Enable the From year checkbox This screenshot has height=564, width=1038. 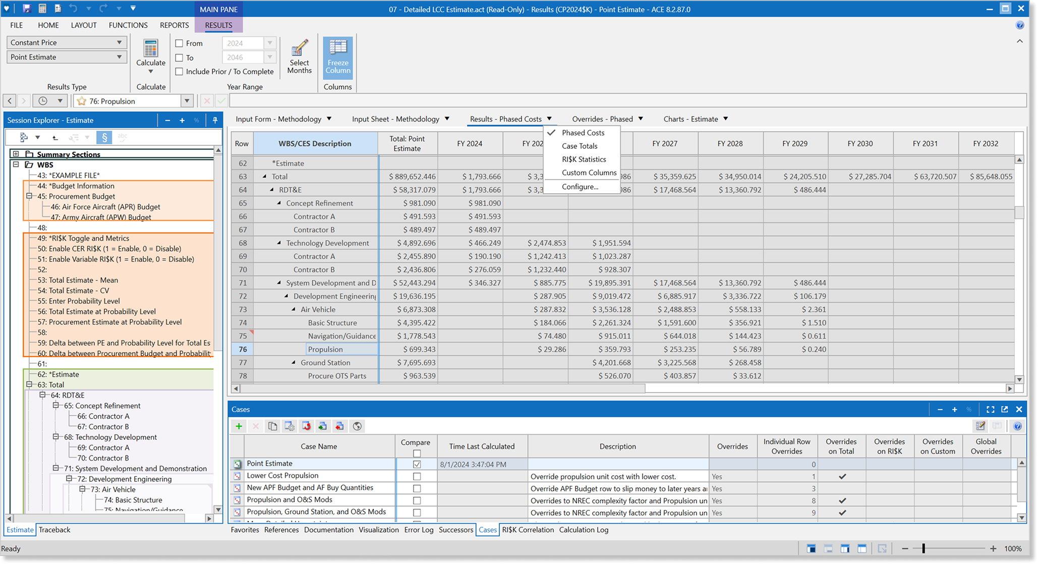click(x=179, y=43)
